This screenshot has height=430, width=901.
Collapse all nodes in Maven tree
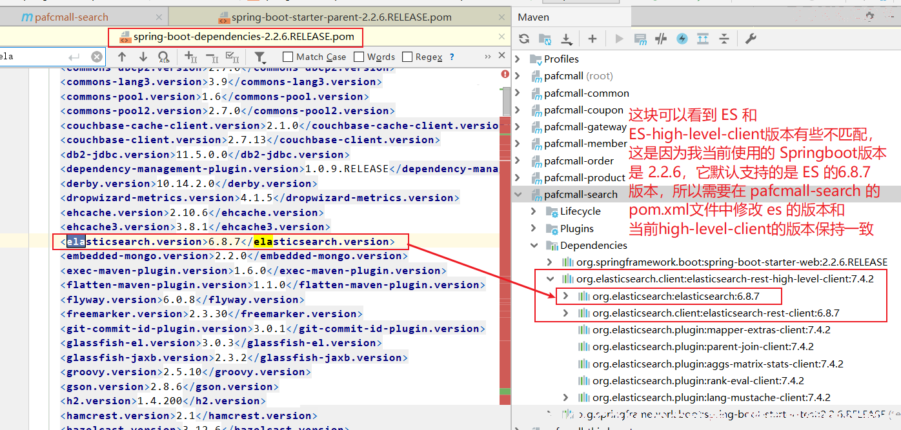(724, 39)
